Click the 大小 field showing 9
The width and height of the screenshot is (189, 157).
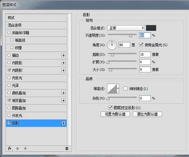[145, 70]
